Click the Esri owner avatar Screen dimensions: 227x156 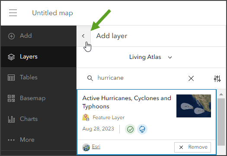(86, 147)
